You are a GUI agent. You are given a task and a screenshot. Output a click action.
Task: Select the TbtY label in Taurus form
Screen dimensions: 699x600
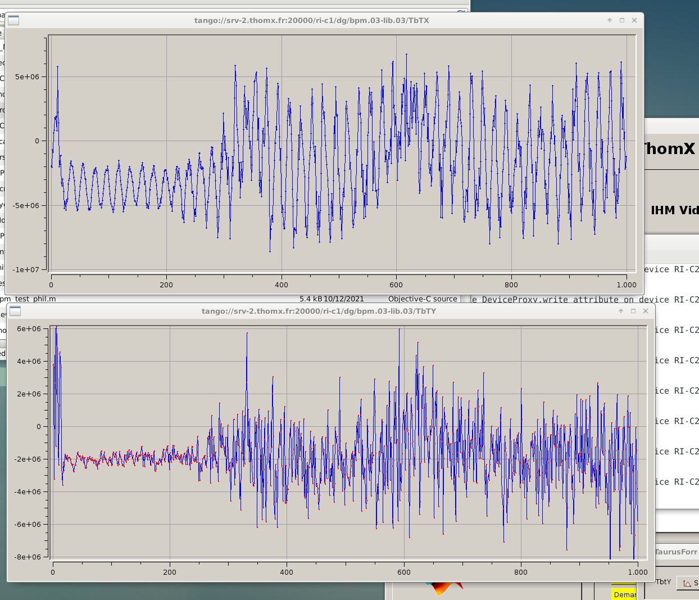(x=663, y=582)
